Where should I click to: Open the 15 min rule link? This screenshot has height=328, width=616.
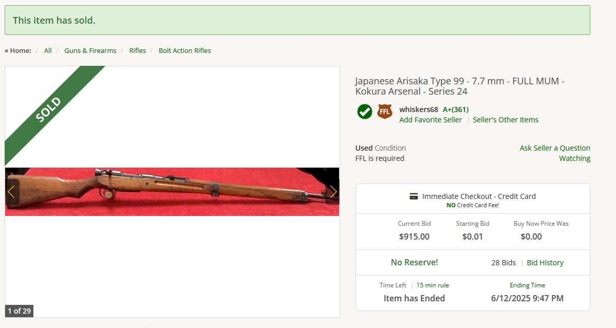(433, 285)
